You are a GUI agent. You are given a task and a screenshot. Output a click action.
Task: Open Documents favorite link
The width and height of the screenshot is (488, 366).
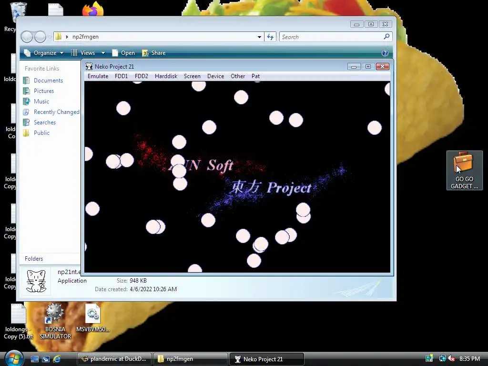tap(48, 80)
